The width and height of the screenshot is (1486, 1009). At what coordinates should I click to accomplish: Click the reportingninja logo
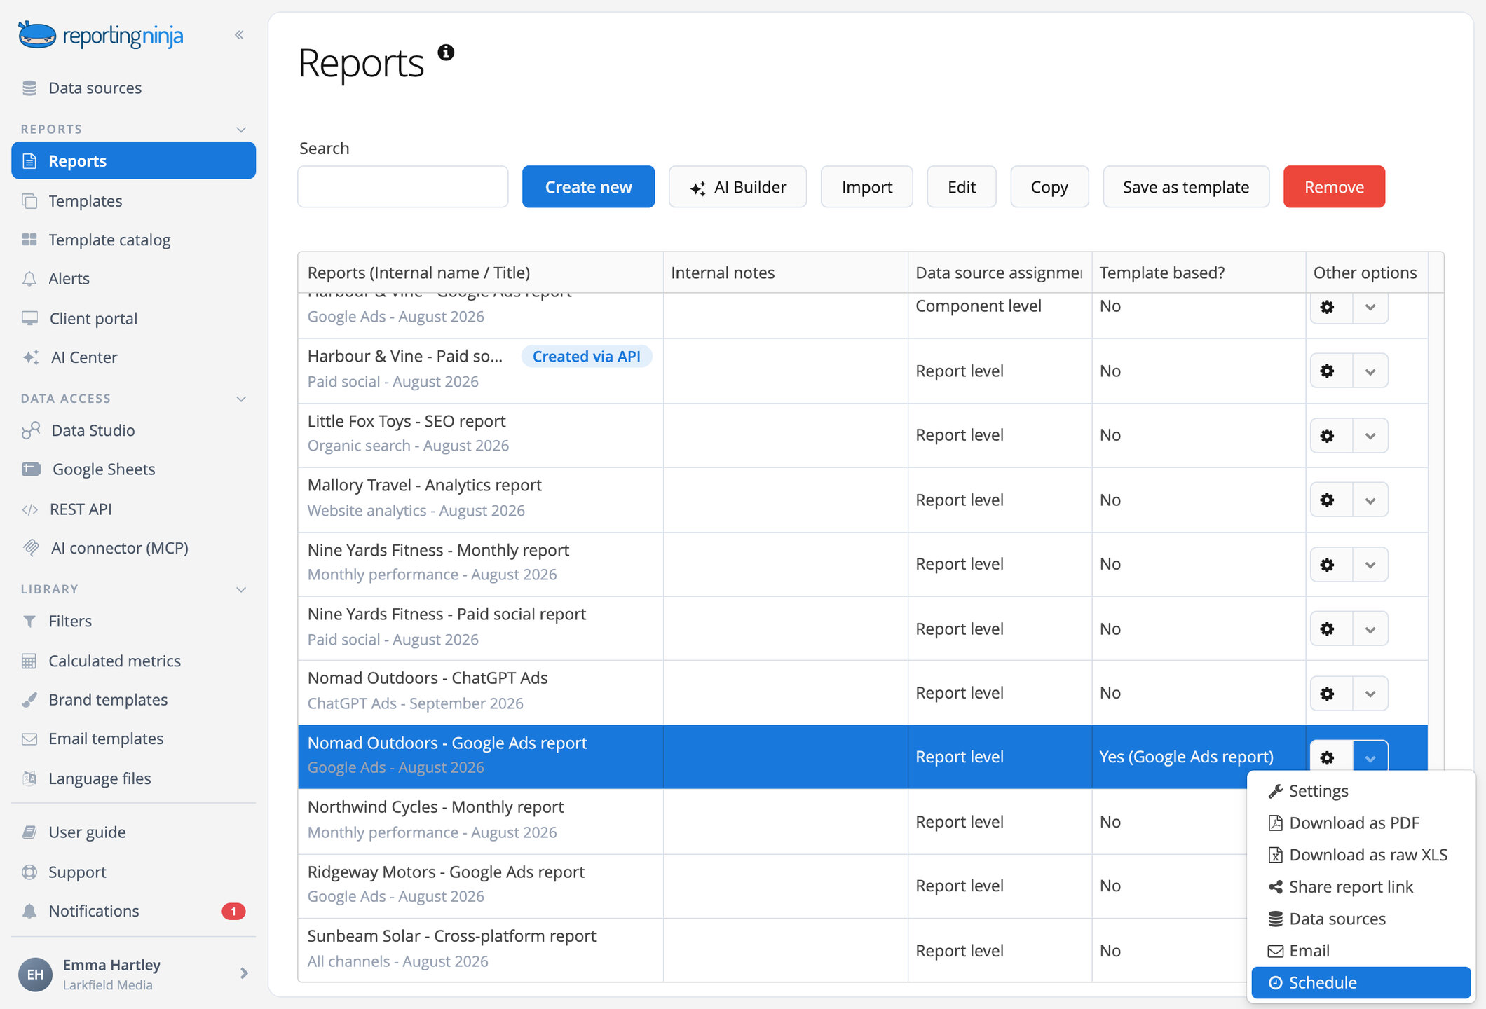pos(101,35)
